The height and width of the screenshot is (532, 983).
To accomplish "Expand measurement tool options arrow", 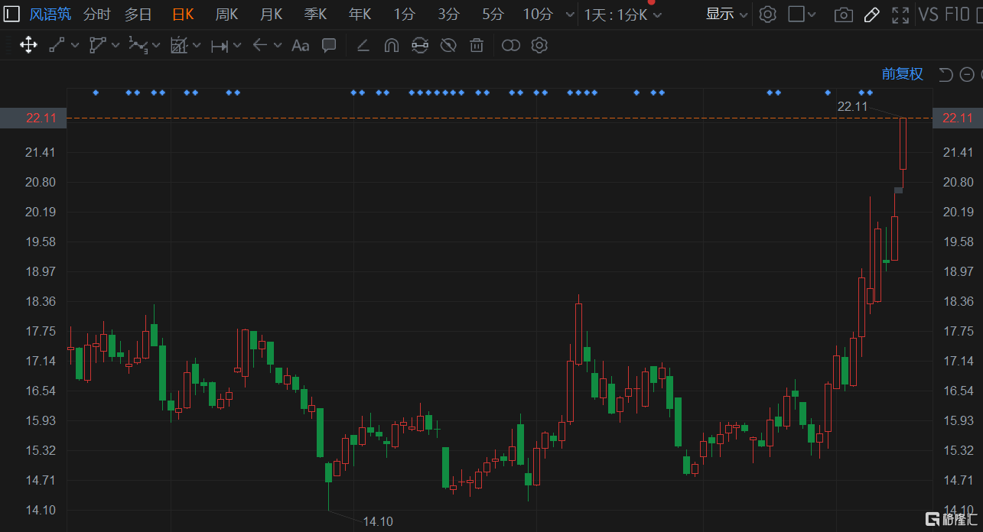I will pyautogui.click(x=197, y=46).
